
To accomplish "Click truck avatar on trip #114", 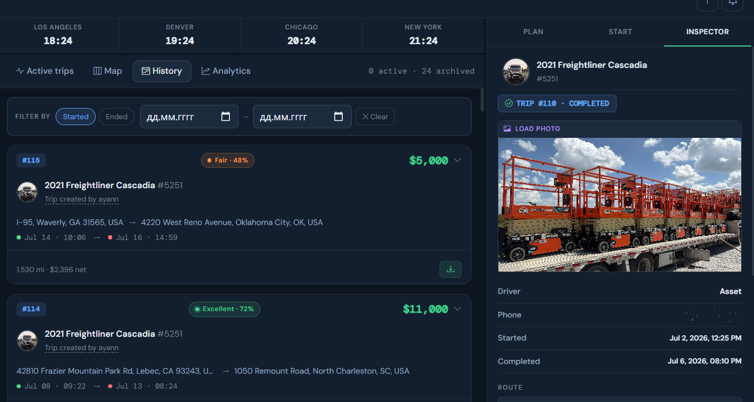I will pos(27,341).
